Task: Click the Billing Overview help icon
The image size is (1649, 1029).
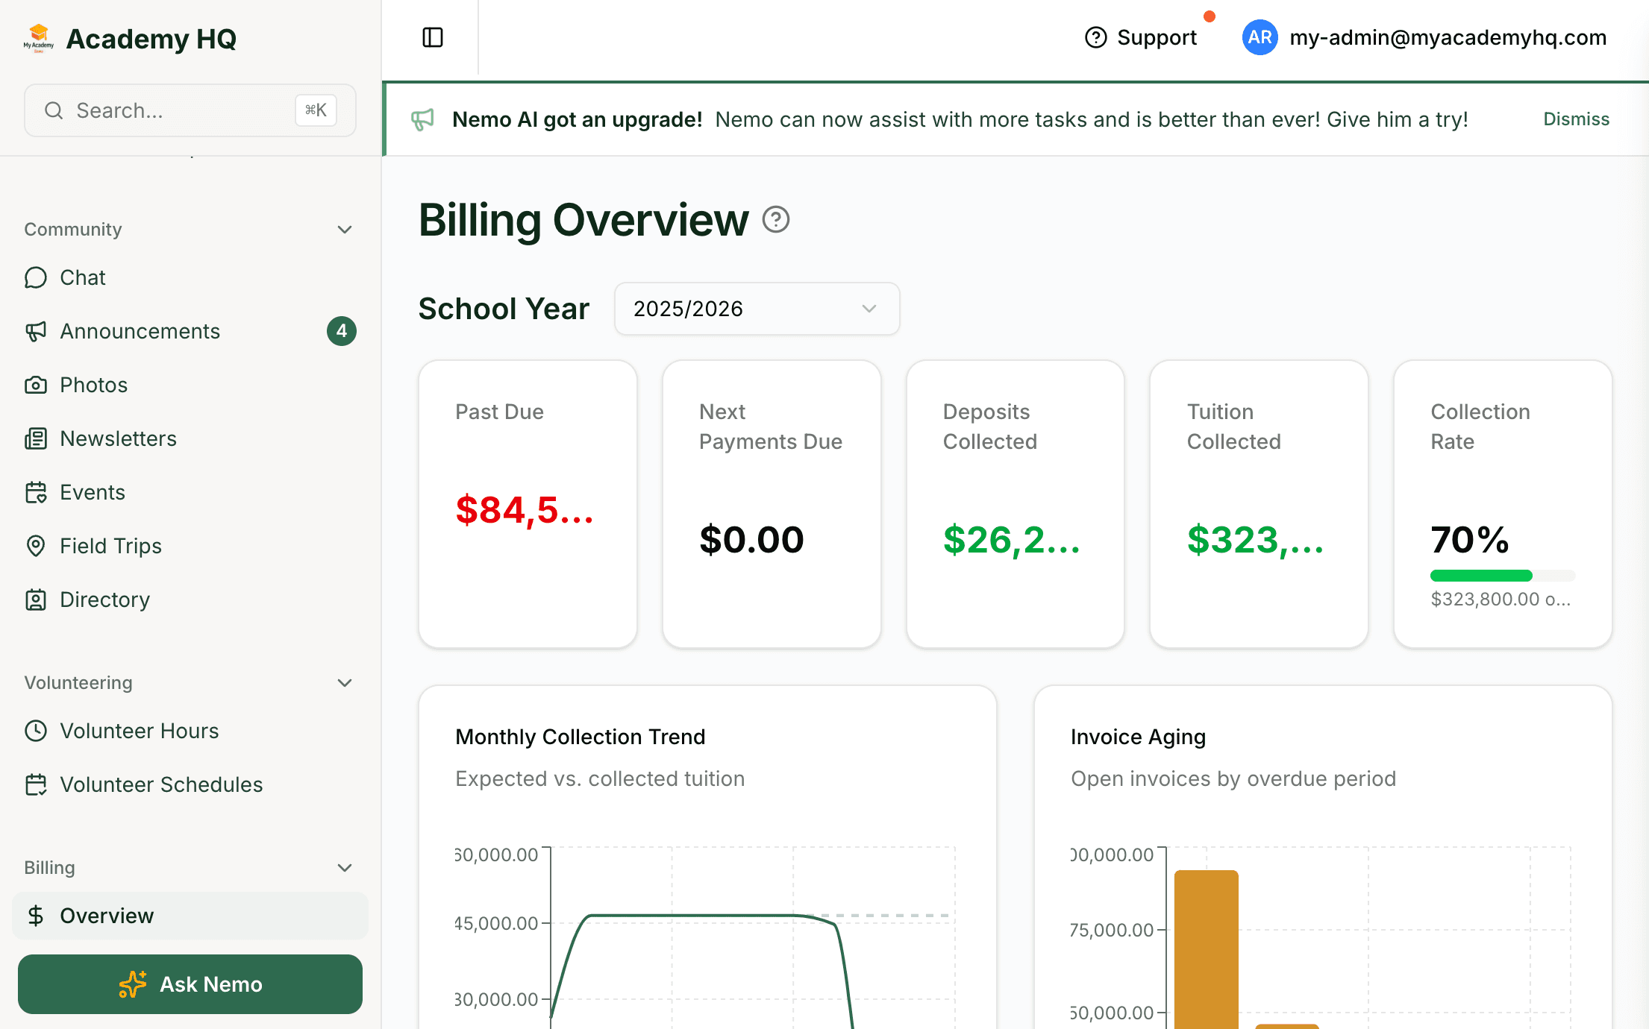Action: click(x=776, y=220)
